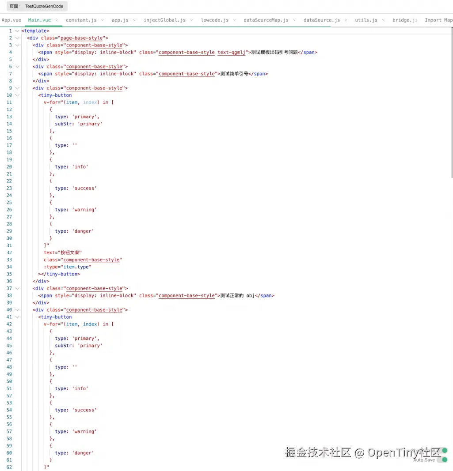Click text="按钮文案" on line 32
Viewport: 453px width, 471px height.
click(x=63, y=252)
